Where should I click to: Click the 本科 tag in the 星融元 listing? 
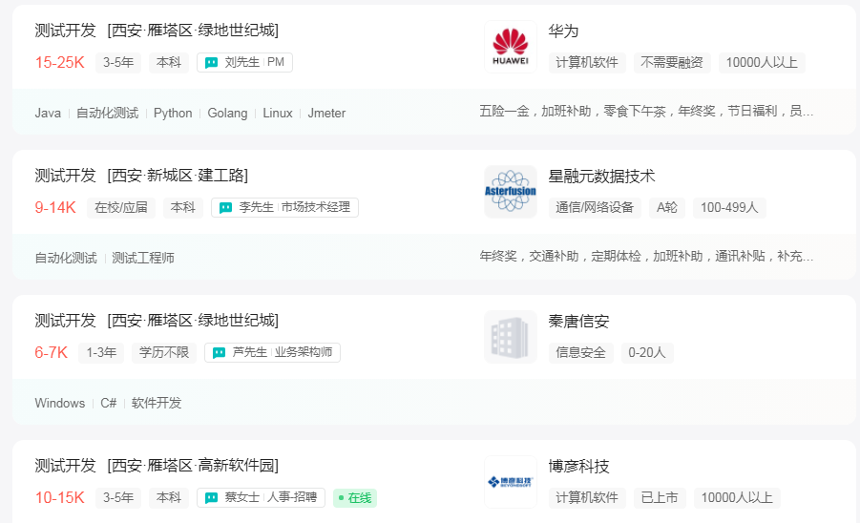[x=183, y=207]
